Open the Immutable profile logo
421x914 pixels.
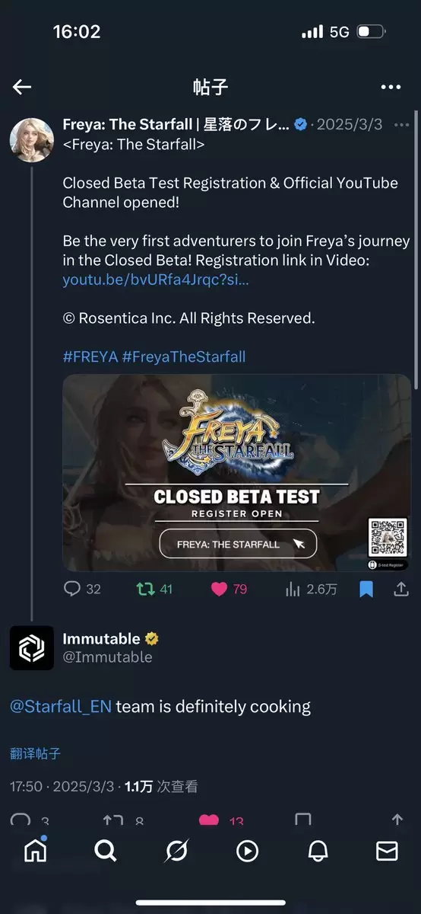[32, 647]
